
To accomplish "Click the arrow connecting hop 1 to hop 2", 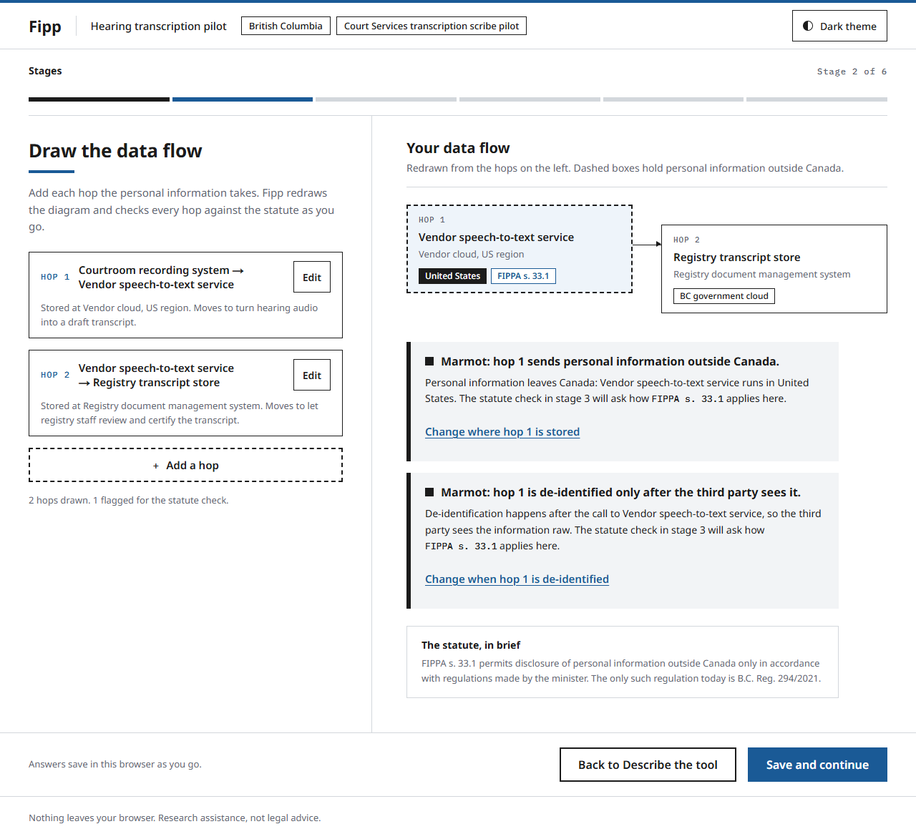I will coord(647,244).
